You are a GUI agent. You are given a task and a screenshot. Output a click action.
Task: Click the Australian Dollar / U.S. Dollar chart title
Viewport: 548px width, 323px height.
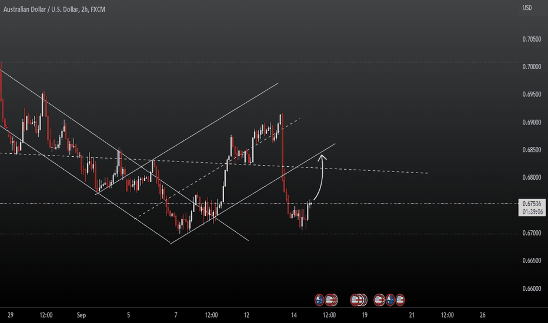54,9
